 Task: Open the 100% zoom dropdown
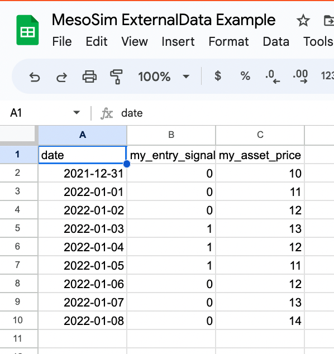click(164, 76)
